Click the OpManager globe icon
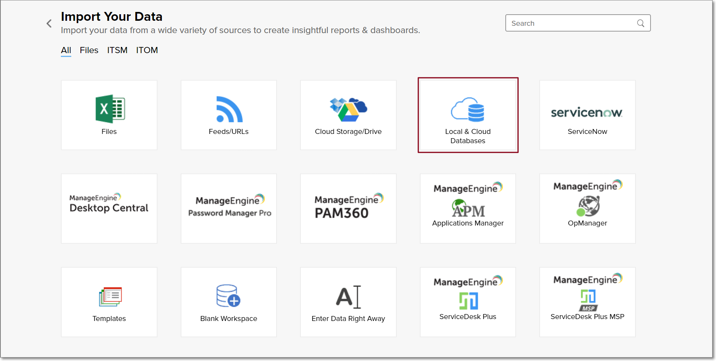Screen dimensions: 716x361 [588, 206]
